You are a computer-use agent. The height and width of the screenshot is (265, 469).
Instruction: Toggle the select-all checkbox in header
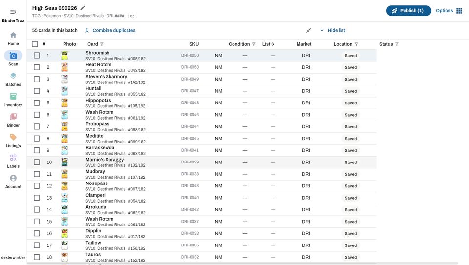35,44
